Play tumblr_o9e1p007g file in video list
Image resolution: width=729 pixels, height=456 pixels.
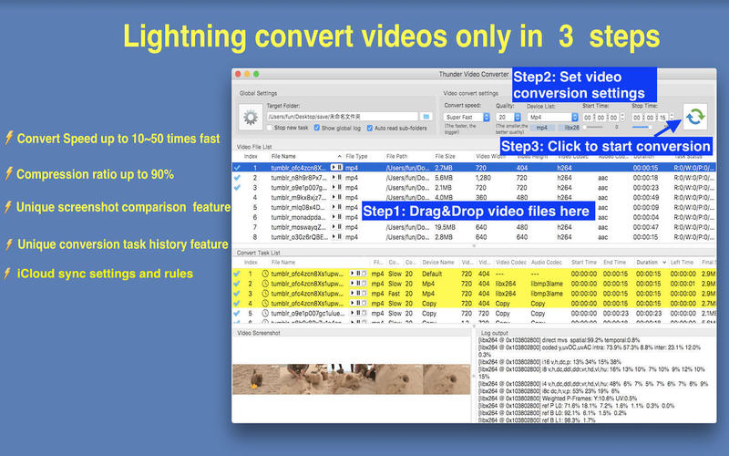tap(334, 188)
